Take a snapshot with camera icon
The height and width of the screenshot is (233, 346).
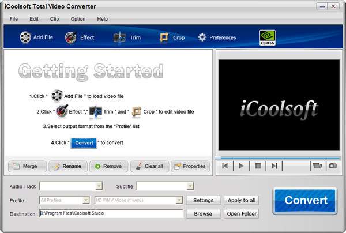333,166
